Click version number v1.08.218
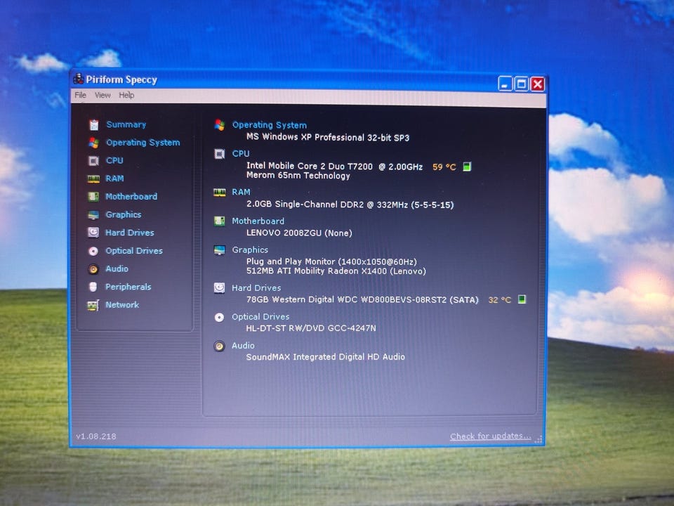 pyautogui.click(x=96, y=436)
